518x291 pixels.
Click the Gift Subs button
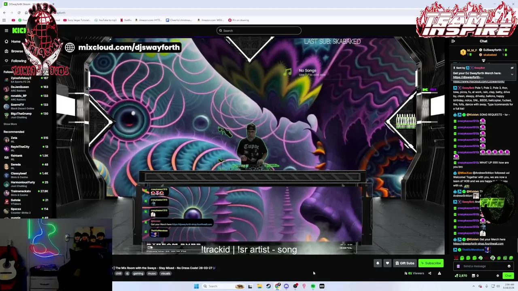tap(405, 263)
